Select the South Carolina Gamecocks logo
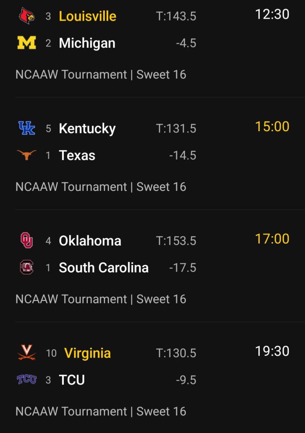Image resolution: width=305 pixels, height=433 pixels. 27,268
